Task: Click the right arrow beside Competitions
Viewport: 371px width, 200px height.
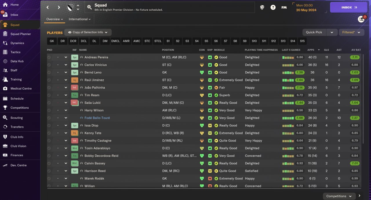Action: pyautogui.click(x=360, y=196)
